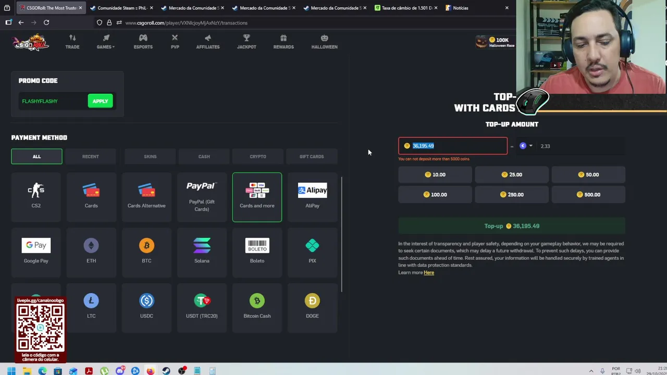667x375 pixels.
Task: Choose the 50.00 coin amount
Action: (588, 174)
